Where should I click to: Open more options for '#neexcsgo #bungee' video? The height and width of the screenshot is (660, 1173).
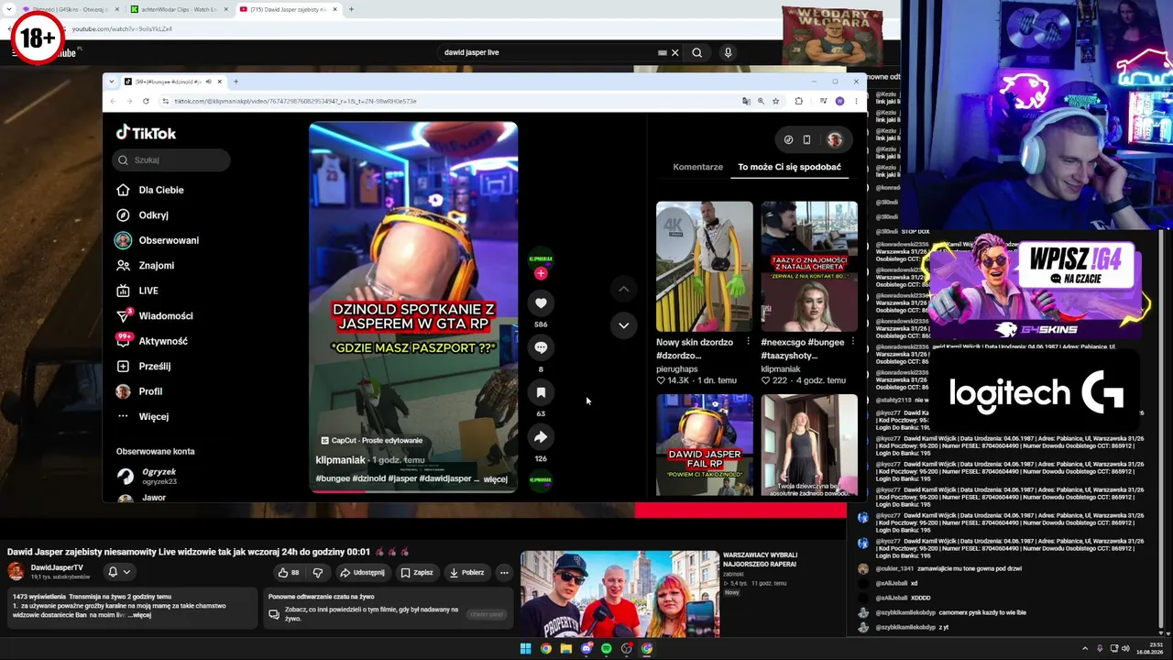[852, 342]
